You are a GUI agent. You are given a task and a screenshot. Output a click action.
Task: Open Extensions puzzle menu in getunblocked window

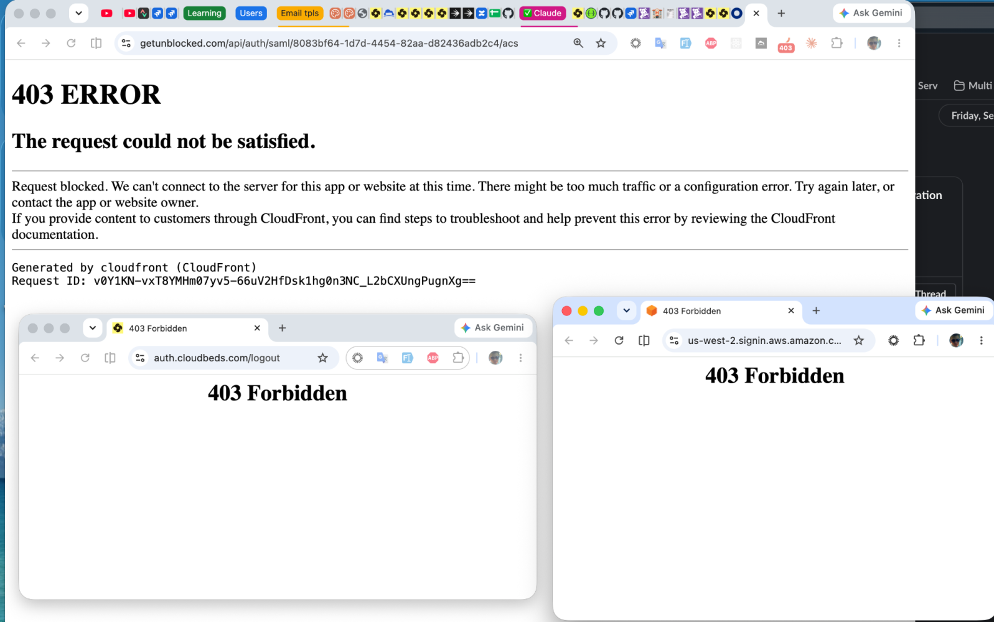coord(837,43)
